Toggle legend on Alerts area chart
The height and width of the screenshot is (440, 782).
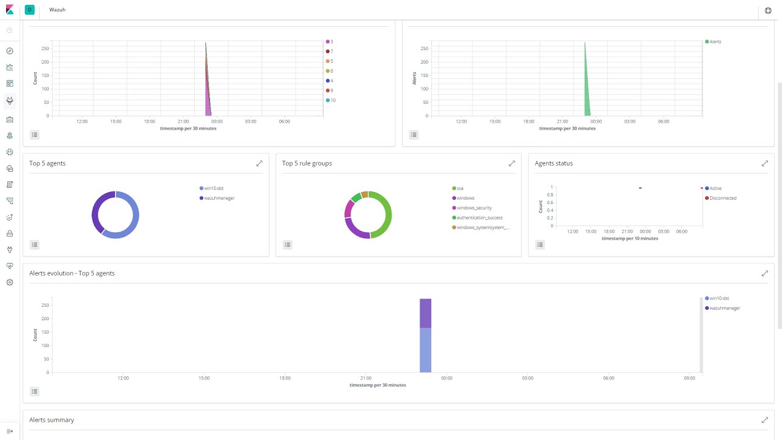(x=414, y=135)
